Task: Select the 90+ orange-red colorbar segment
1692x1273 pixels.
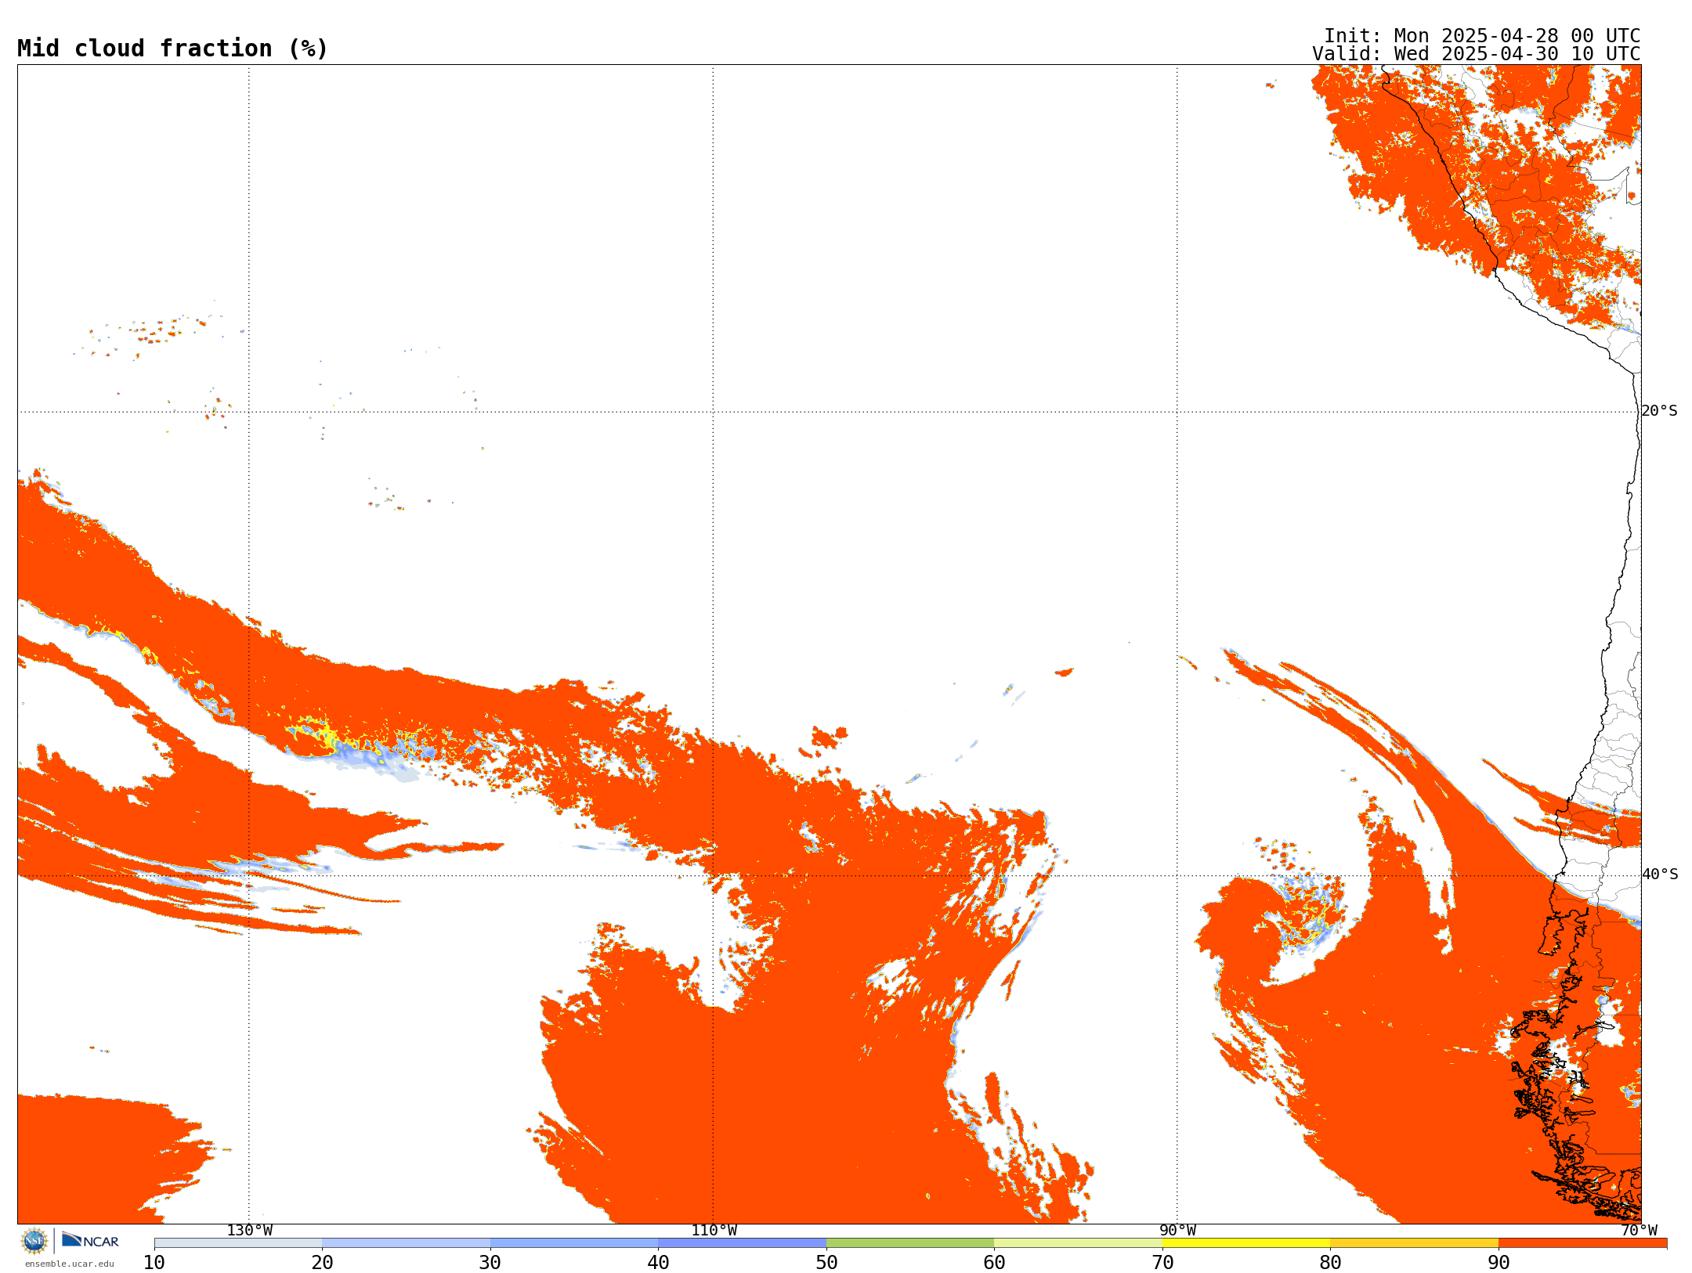Action: [1582, 1243]
